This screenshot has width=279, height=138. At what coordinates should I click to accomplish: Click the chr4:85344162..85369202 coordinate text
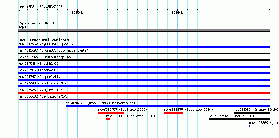(40, 7)
